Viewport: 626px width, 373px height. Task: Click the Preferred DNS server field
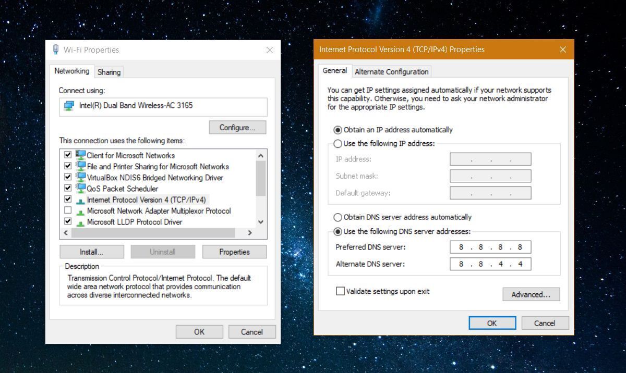[x=490, y=247]
